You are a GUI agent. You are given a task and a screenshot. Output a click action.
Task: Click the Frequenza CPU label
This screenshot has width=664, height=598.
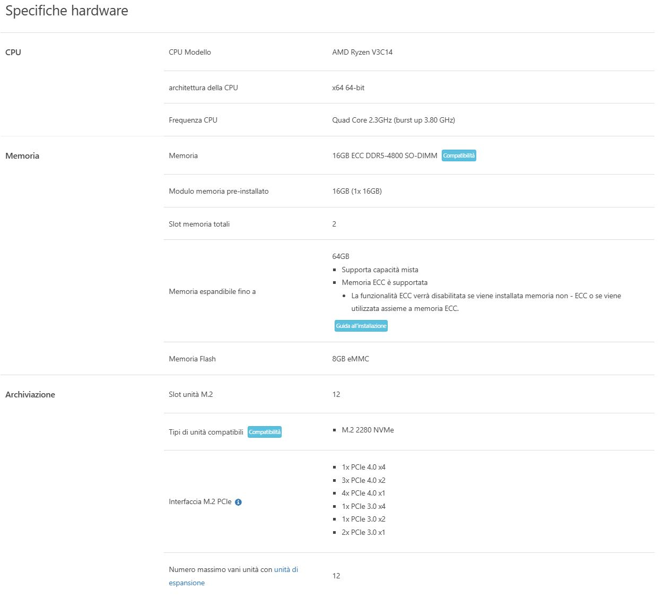[193, 120]
